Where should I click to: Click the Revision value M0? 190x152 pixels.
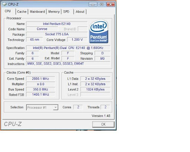102,59
